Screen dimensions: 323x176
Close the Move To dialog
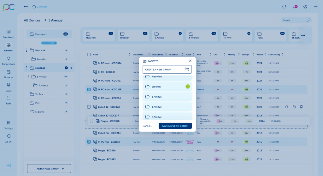(x=190, y=61)
